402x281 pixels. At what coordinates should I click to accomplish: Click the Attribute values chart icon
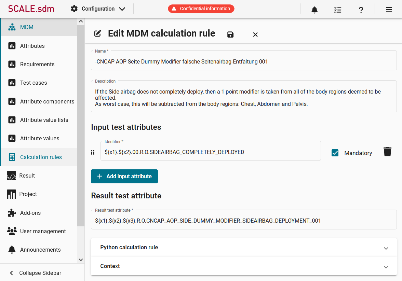click(12, 138)
